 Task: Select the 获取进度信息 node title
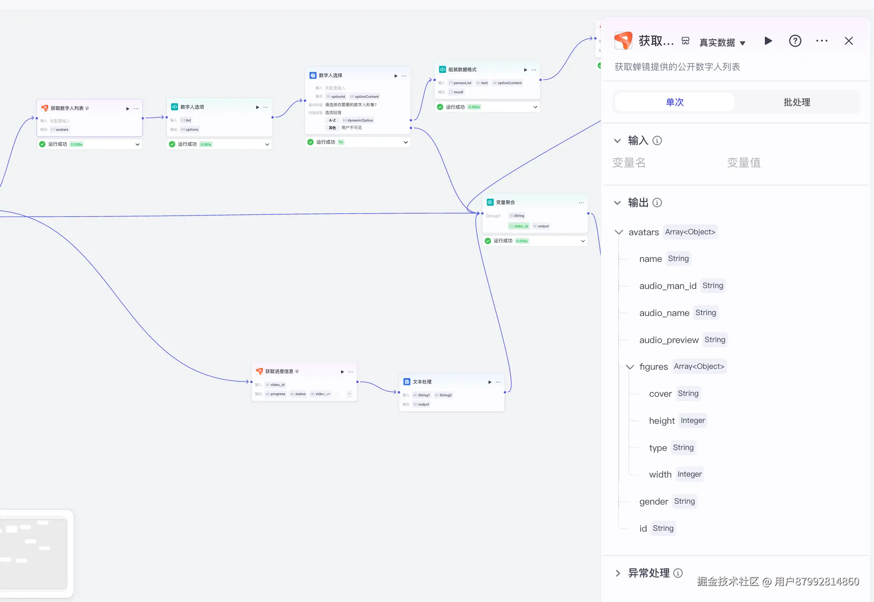pyautogui.click(x=279, y=371)
